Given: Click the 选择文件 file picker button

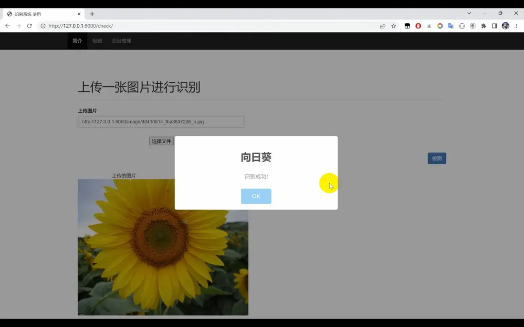Looking at the screenshot, I should [161, 141].
